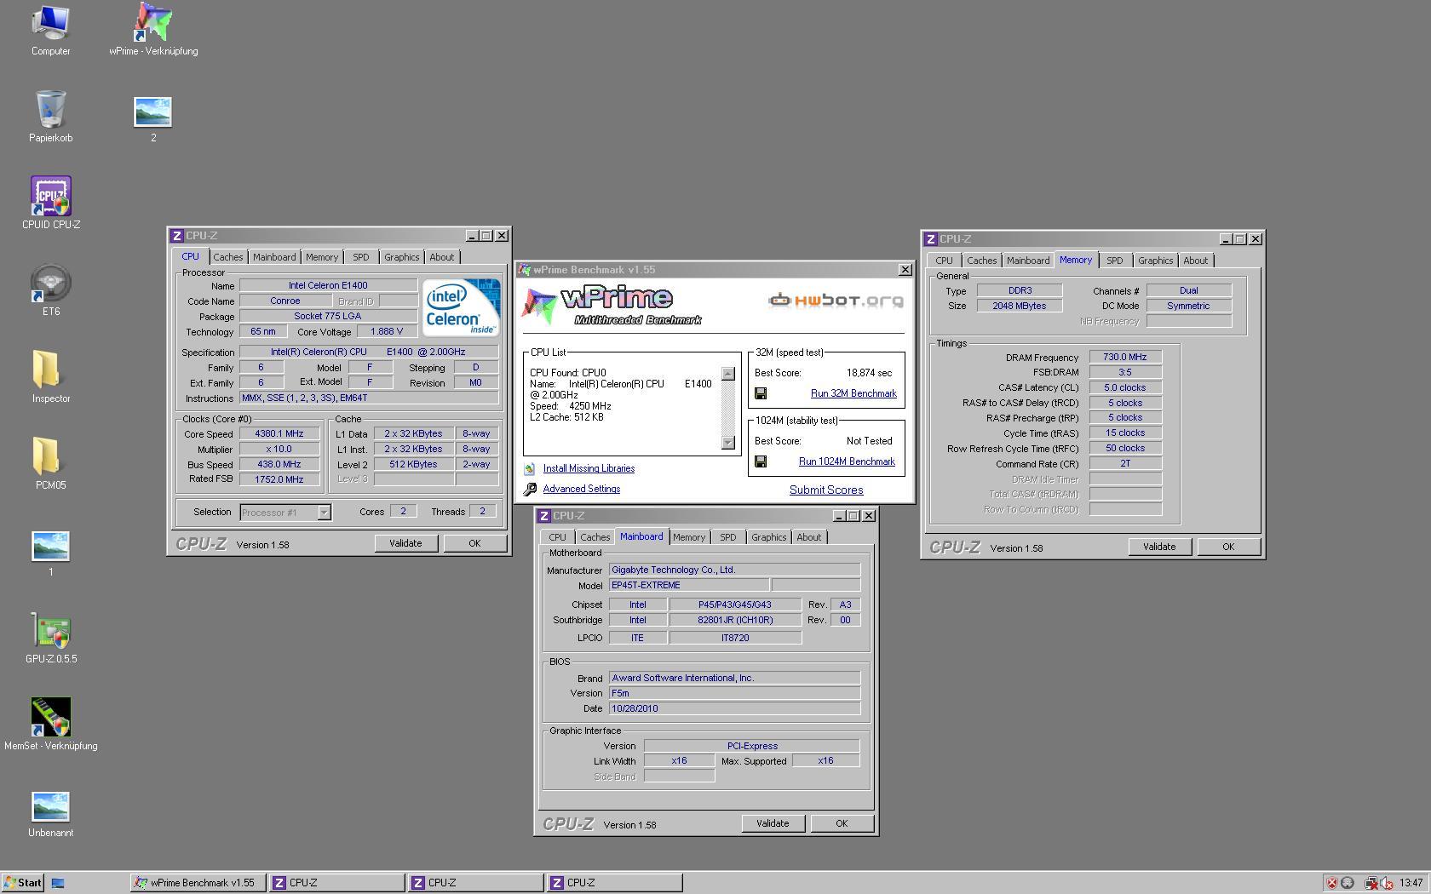Click Best Score value 18,874 sec
The image size is (1431, 894).
pyautogui.click(x=869, y=373)
